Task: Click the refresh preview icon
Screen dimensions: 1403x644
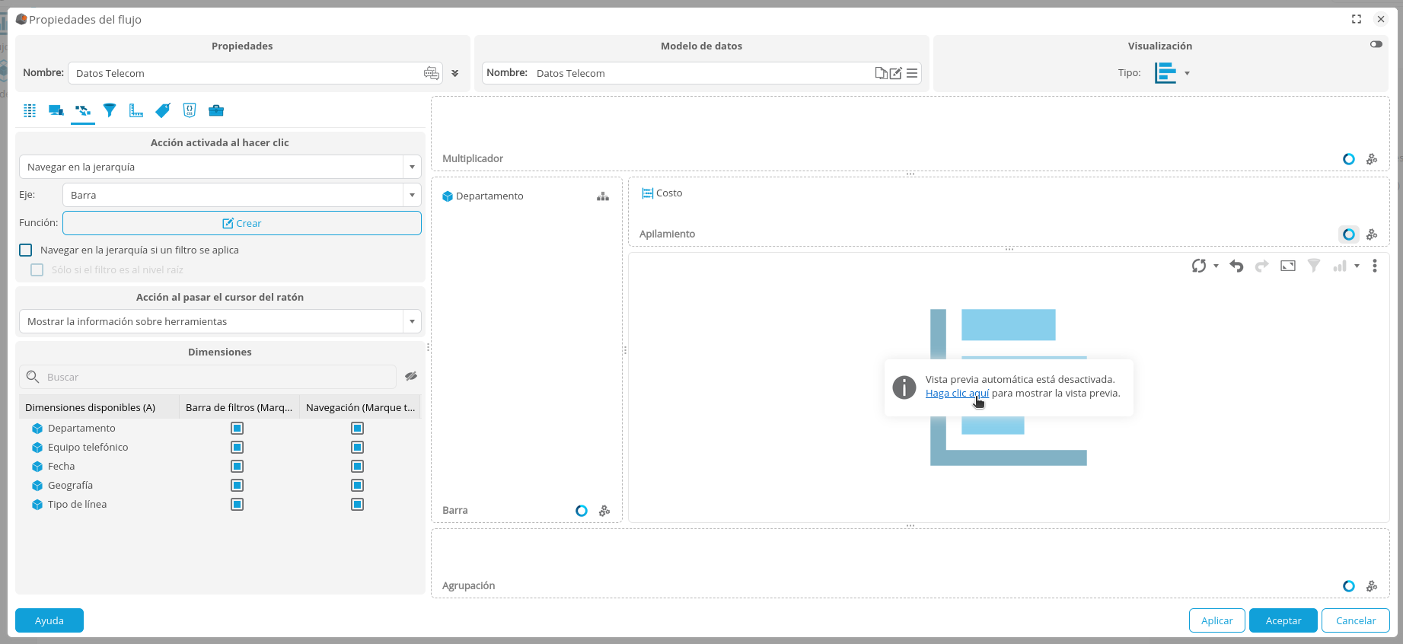Action: point(1199,266)
